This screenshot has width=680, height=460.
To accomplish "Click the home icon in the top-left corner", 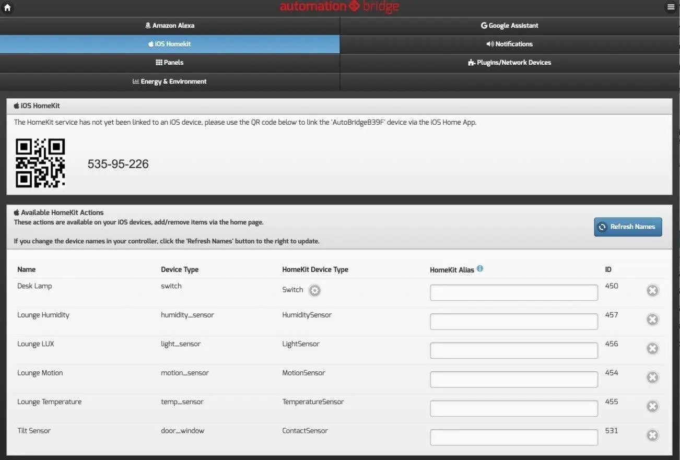I will tap(7, 7).
